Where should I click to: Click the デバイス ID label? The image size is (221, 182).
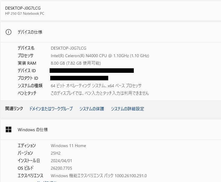tap(27, 71)
